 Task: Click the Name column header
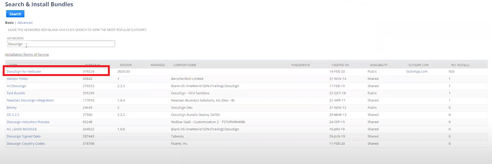tap(13, 65)
